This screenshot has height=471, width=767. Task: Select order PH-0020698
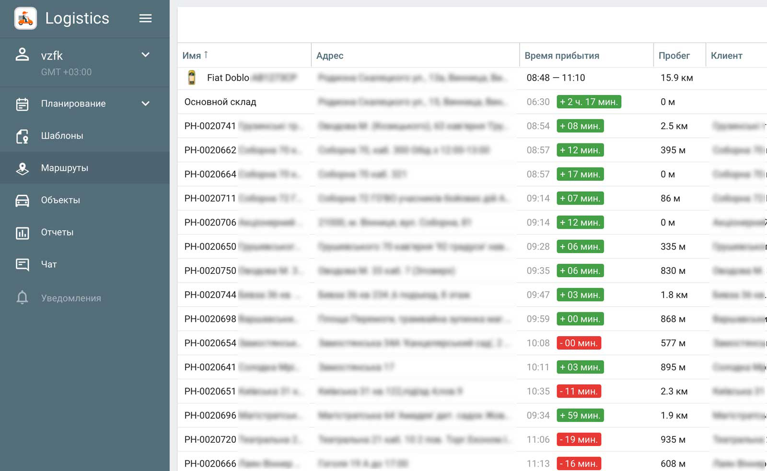[x=472, y=319]
